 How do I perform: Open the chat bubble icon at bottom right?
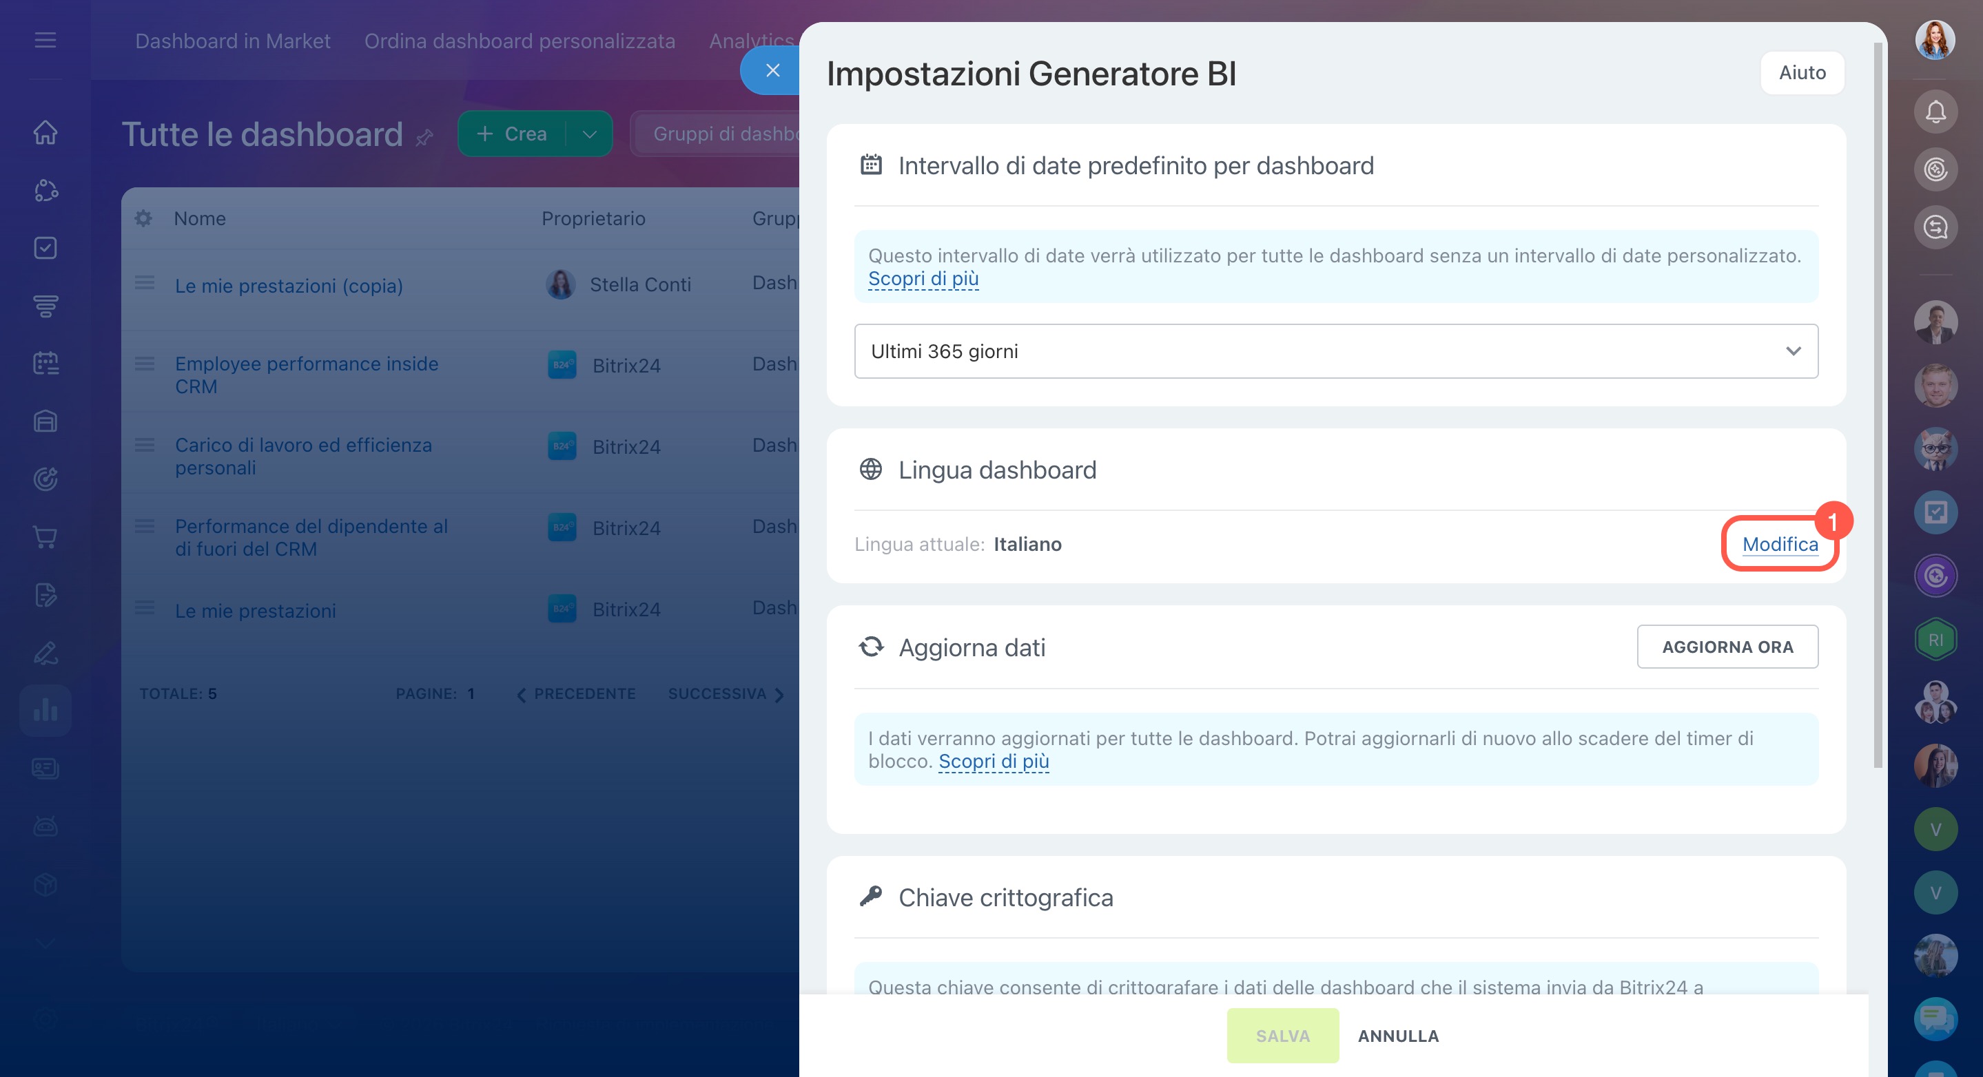tap(1935, 1018)
